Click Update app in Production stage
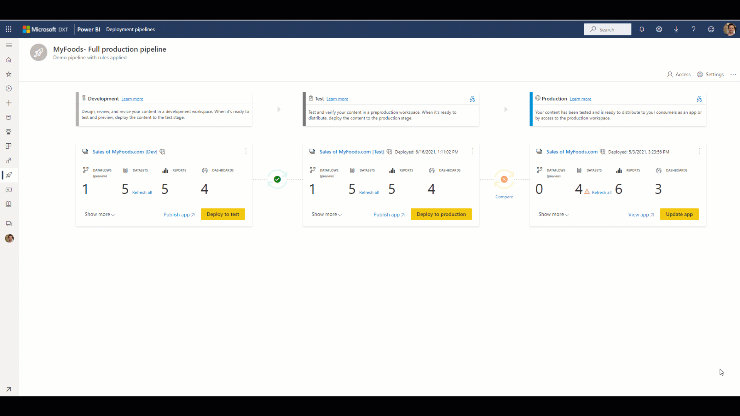The width and height of the screenshot is (740, 416). click(679, 214)
